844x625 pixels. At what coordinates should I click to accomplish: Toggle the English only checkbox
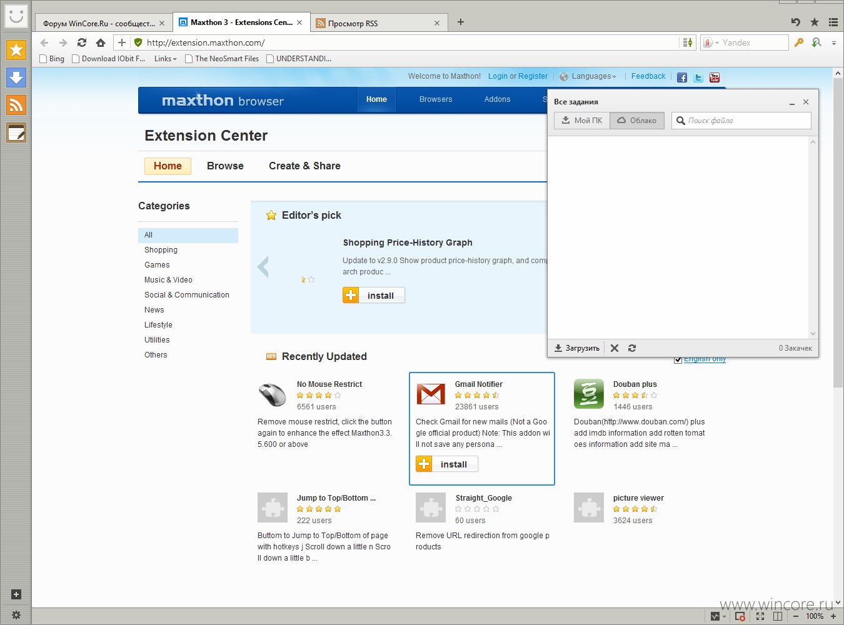point(678,359)
